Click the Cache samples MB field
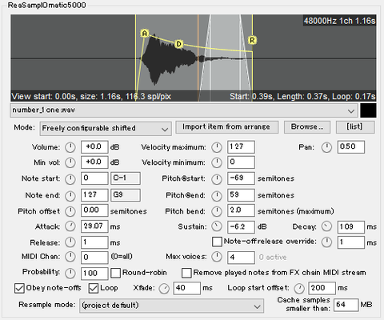This screenshot has height=320, width=384. click(x=346, y=305)
